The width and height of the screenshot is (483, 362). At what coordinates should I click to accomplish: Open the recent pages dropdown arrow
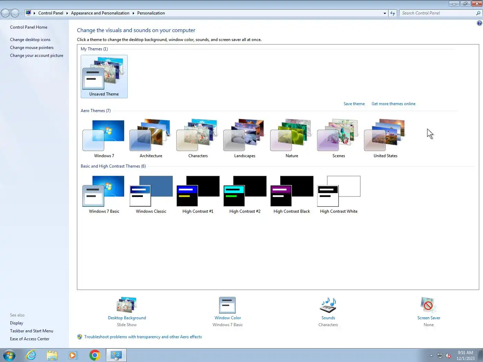(x=22, y=13)
